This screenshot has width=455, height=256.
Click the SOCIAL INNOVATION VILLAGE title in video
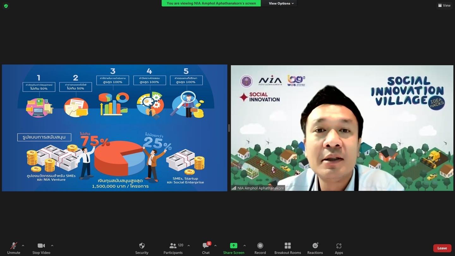[407, 91]
